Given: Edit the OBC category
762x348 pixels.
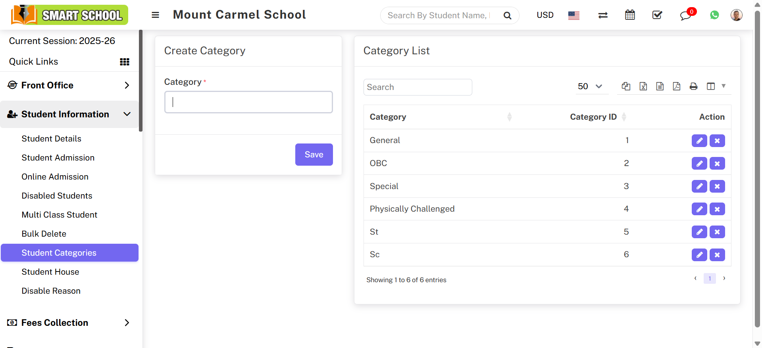Looking at the screenshot, I should (x=699, y=163).
